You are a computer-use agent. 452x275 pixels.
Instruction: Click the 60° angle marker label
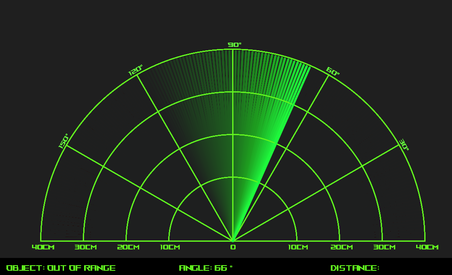332,71
